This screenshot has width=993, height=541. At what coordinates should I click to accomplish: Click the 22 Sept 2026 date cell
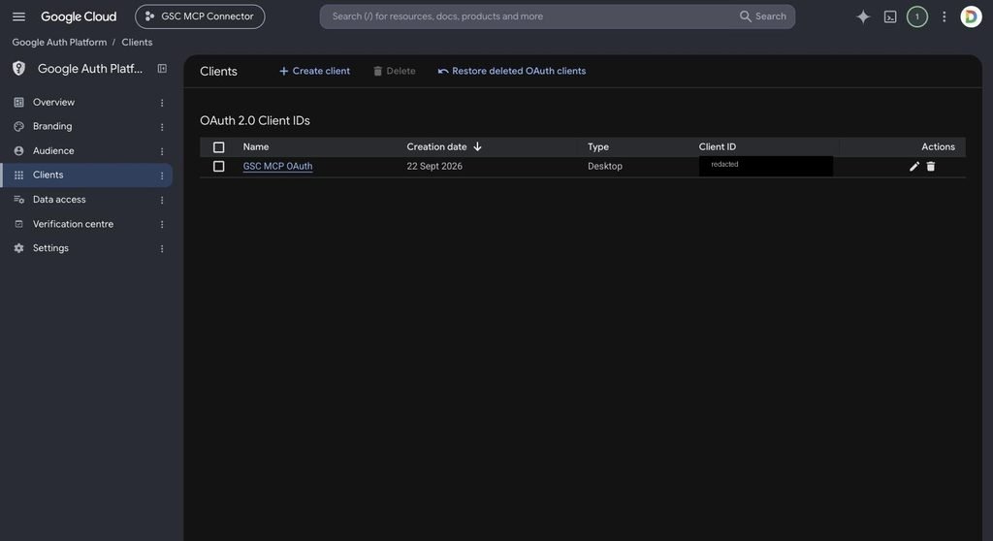(434, 166)
